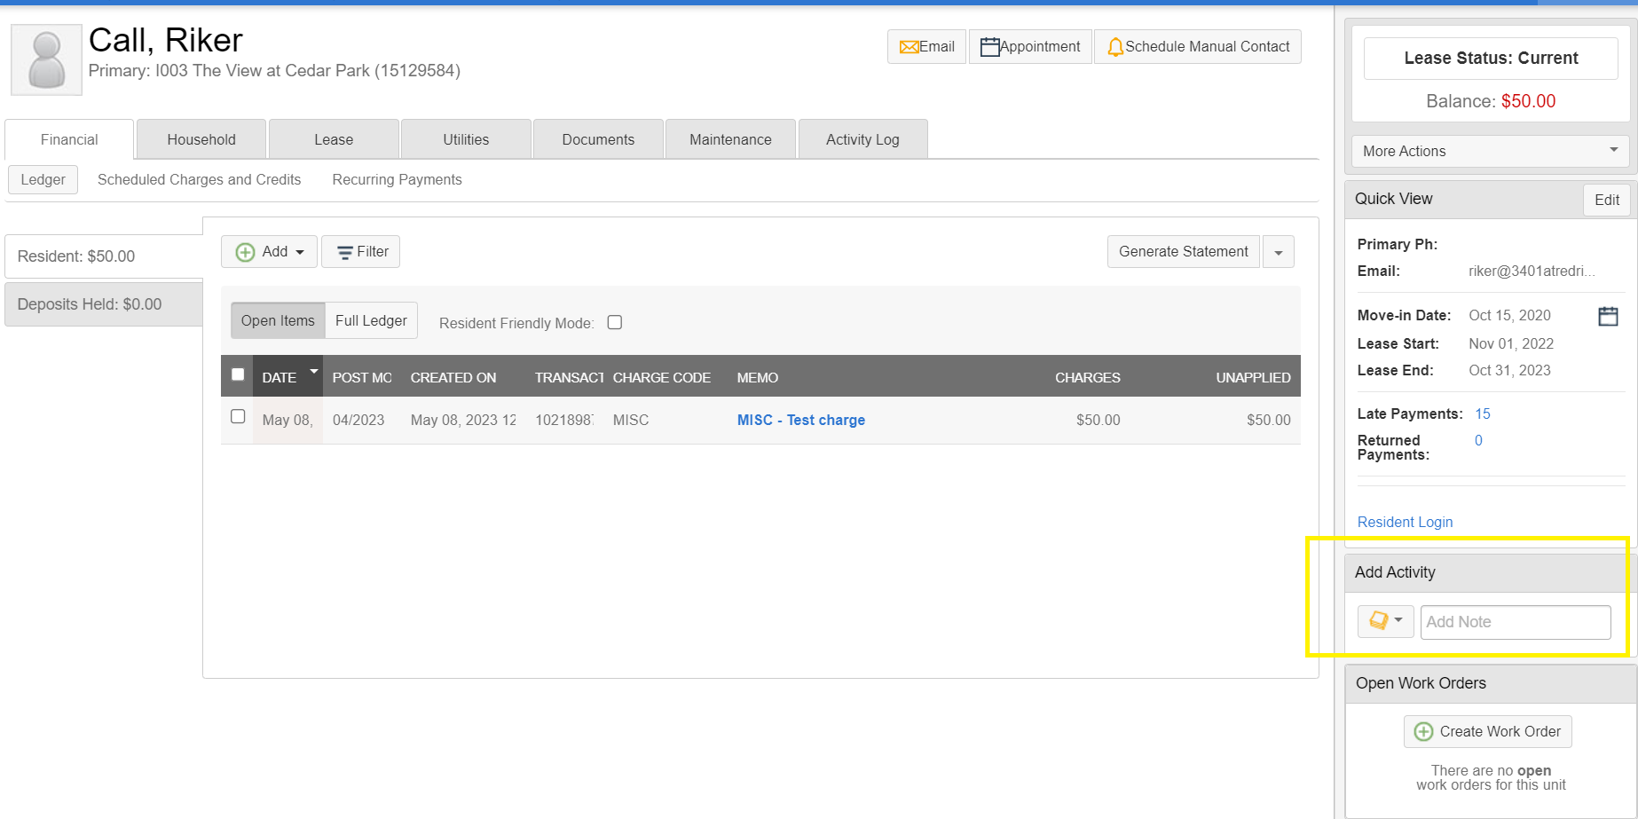This screenshot has height=819, width=1638.
Task: Click the riker@3401atredri email value
Action: point(1532,271)
